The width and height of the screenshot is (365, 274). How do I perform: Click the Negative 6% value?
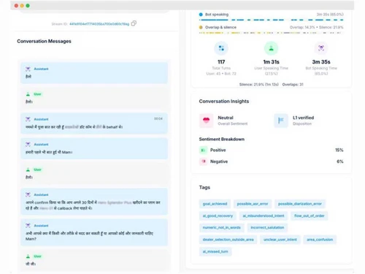(x=340, y=161)
